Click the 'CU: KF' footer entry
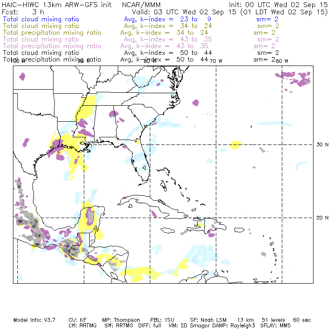 tap(78, 320)
